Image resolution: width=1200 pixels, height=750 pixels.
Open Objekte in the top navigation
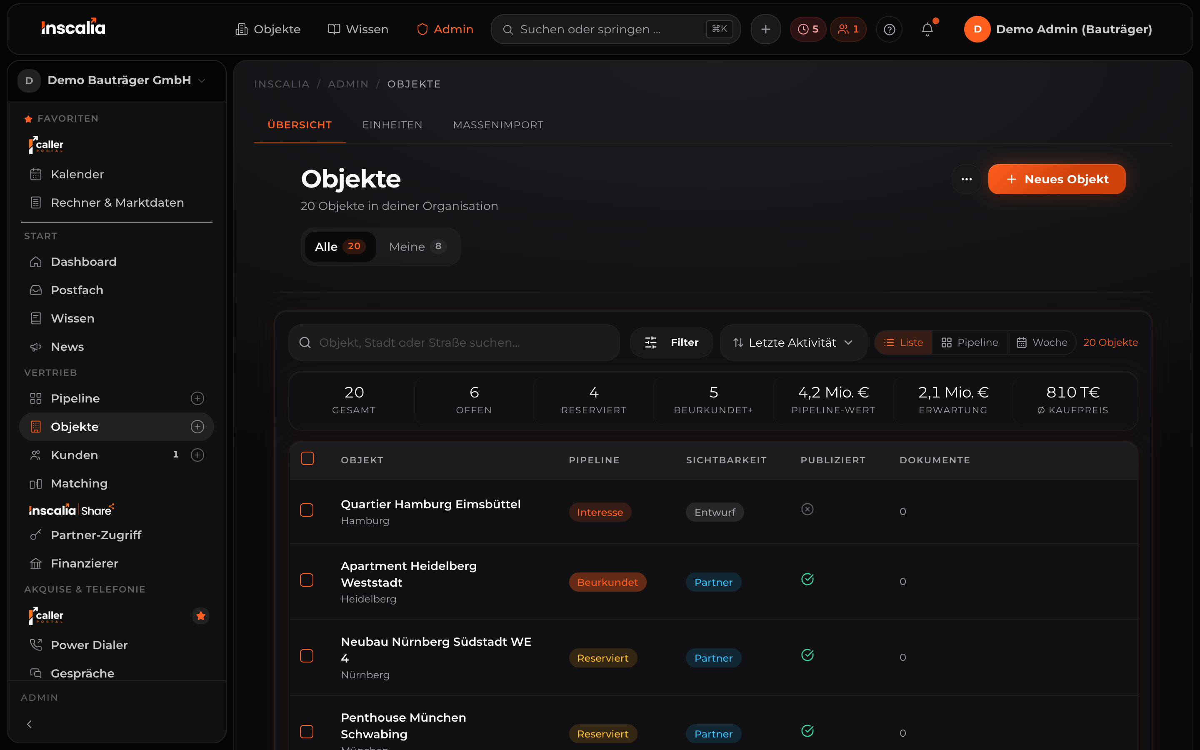268,29
